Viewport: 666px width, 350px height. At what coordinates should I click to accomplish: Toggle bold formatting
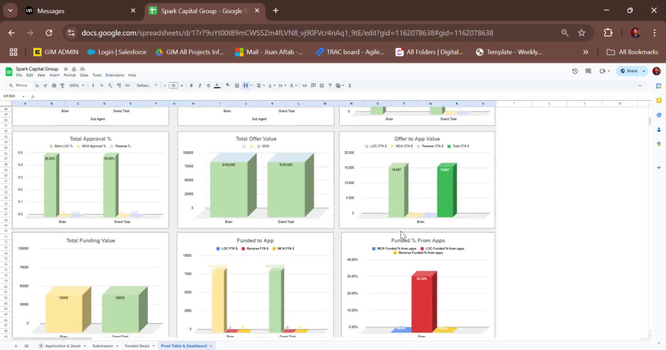[191, 85]
